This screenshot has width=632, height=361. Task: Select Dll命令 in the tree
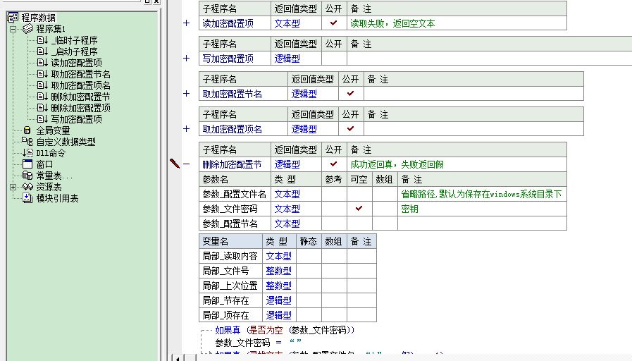[51, 153]
